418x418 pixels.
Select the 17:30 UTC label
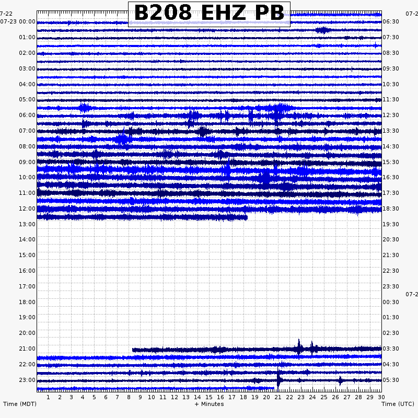[x=391, y=193]
